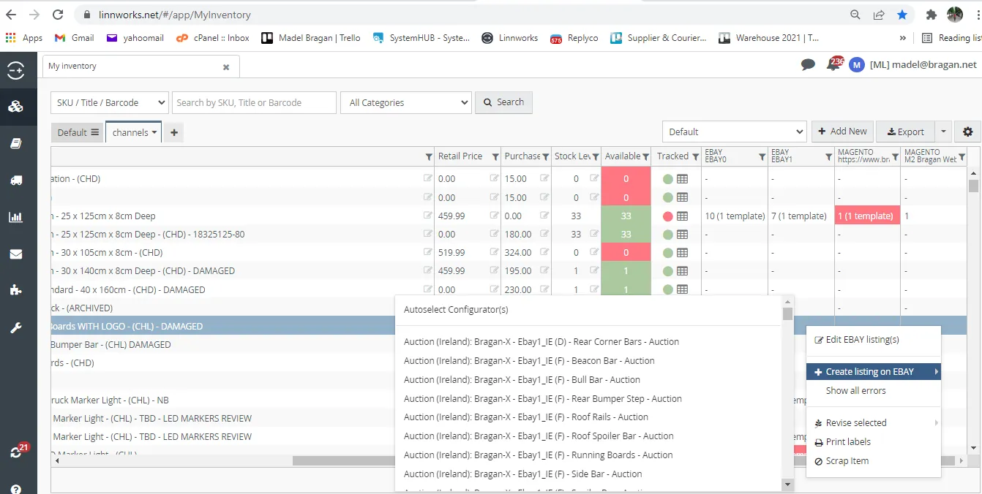Open the SKU / Title / Barcode dropdown
This screenshot has width=982, height=494.
point(110,102)
